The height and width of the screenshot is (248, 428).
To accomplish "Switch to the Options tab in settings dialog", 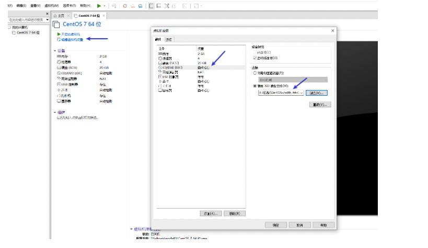I will [168, 39].
